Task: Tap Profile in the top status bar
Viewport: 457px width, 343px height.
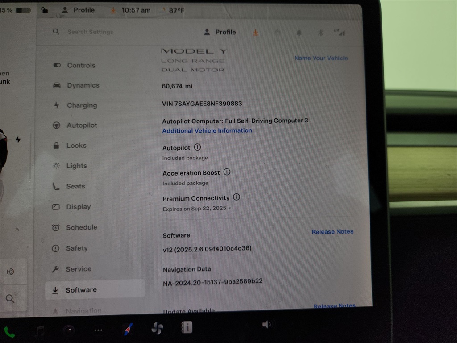Action: tap(79, 10)
